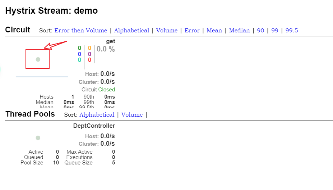Sort thread pools alphabetically
The image size is (333, 190).
click(x=97, y=115)
